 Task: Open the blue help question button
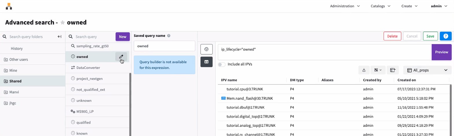pos(446,36)
